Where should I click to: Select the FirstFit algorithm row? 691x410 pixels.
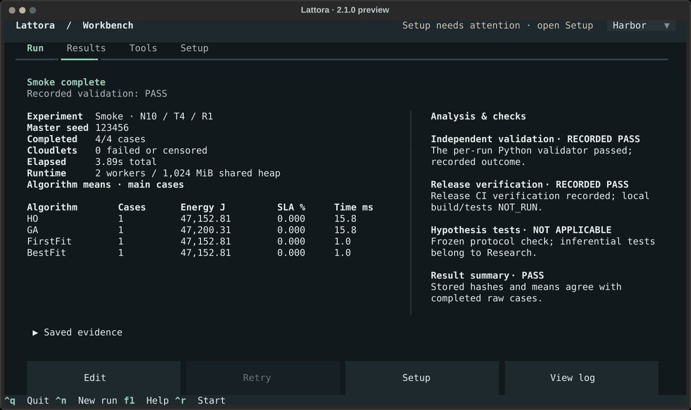[200, 242]
